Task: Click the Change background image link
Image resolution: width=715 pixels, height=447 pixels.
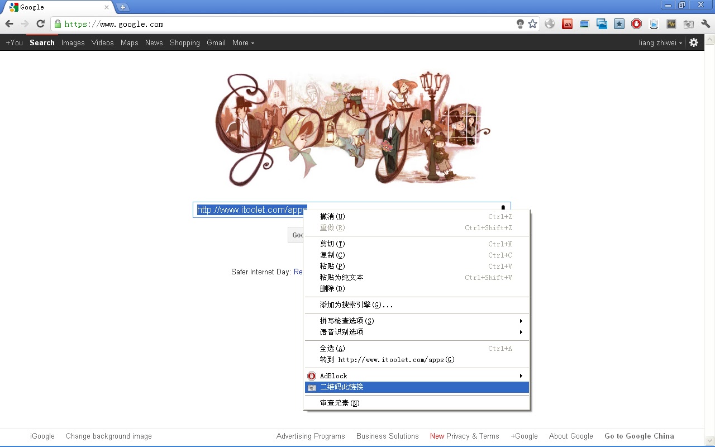Action: click(x=109, y=436)
